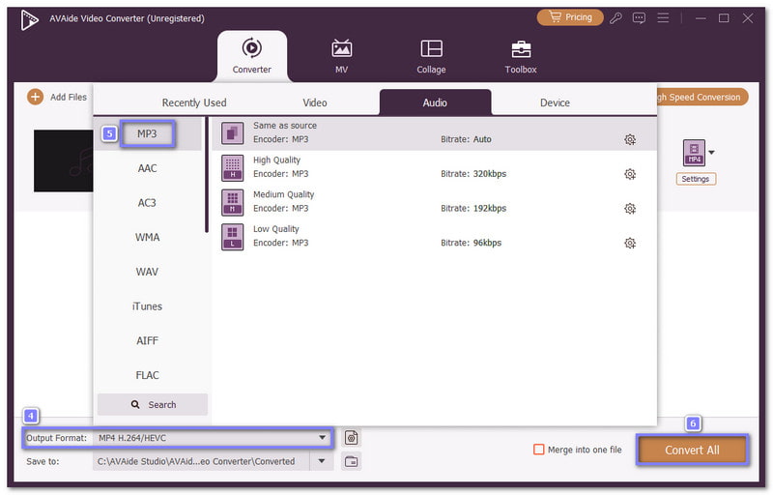Switch to the Device tab
The height and width of the screenshot is (495, 773).
(555, 102)
